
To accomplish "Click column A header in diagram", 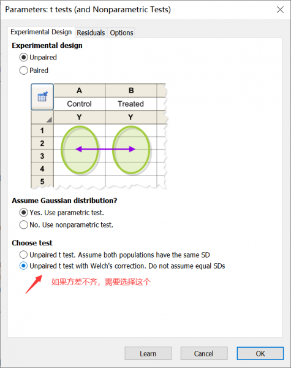I will pos(80,90).
